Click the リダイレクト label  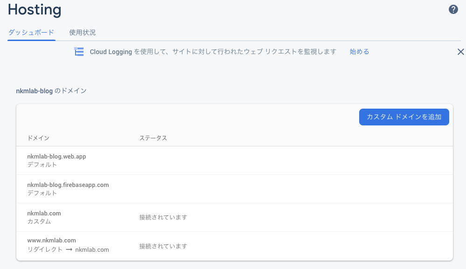tap(45, 250)
